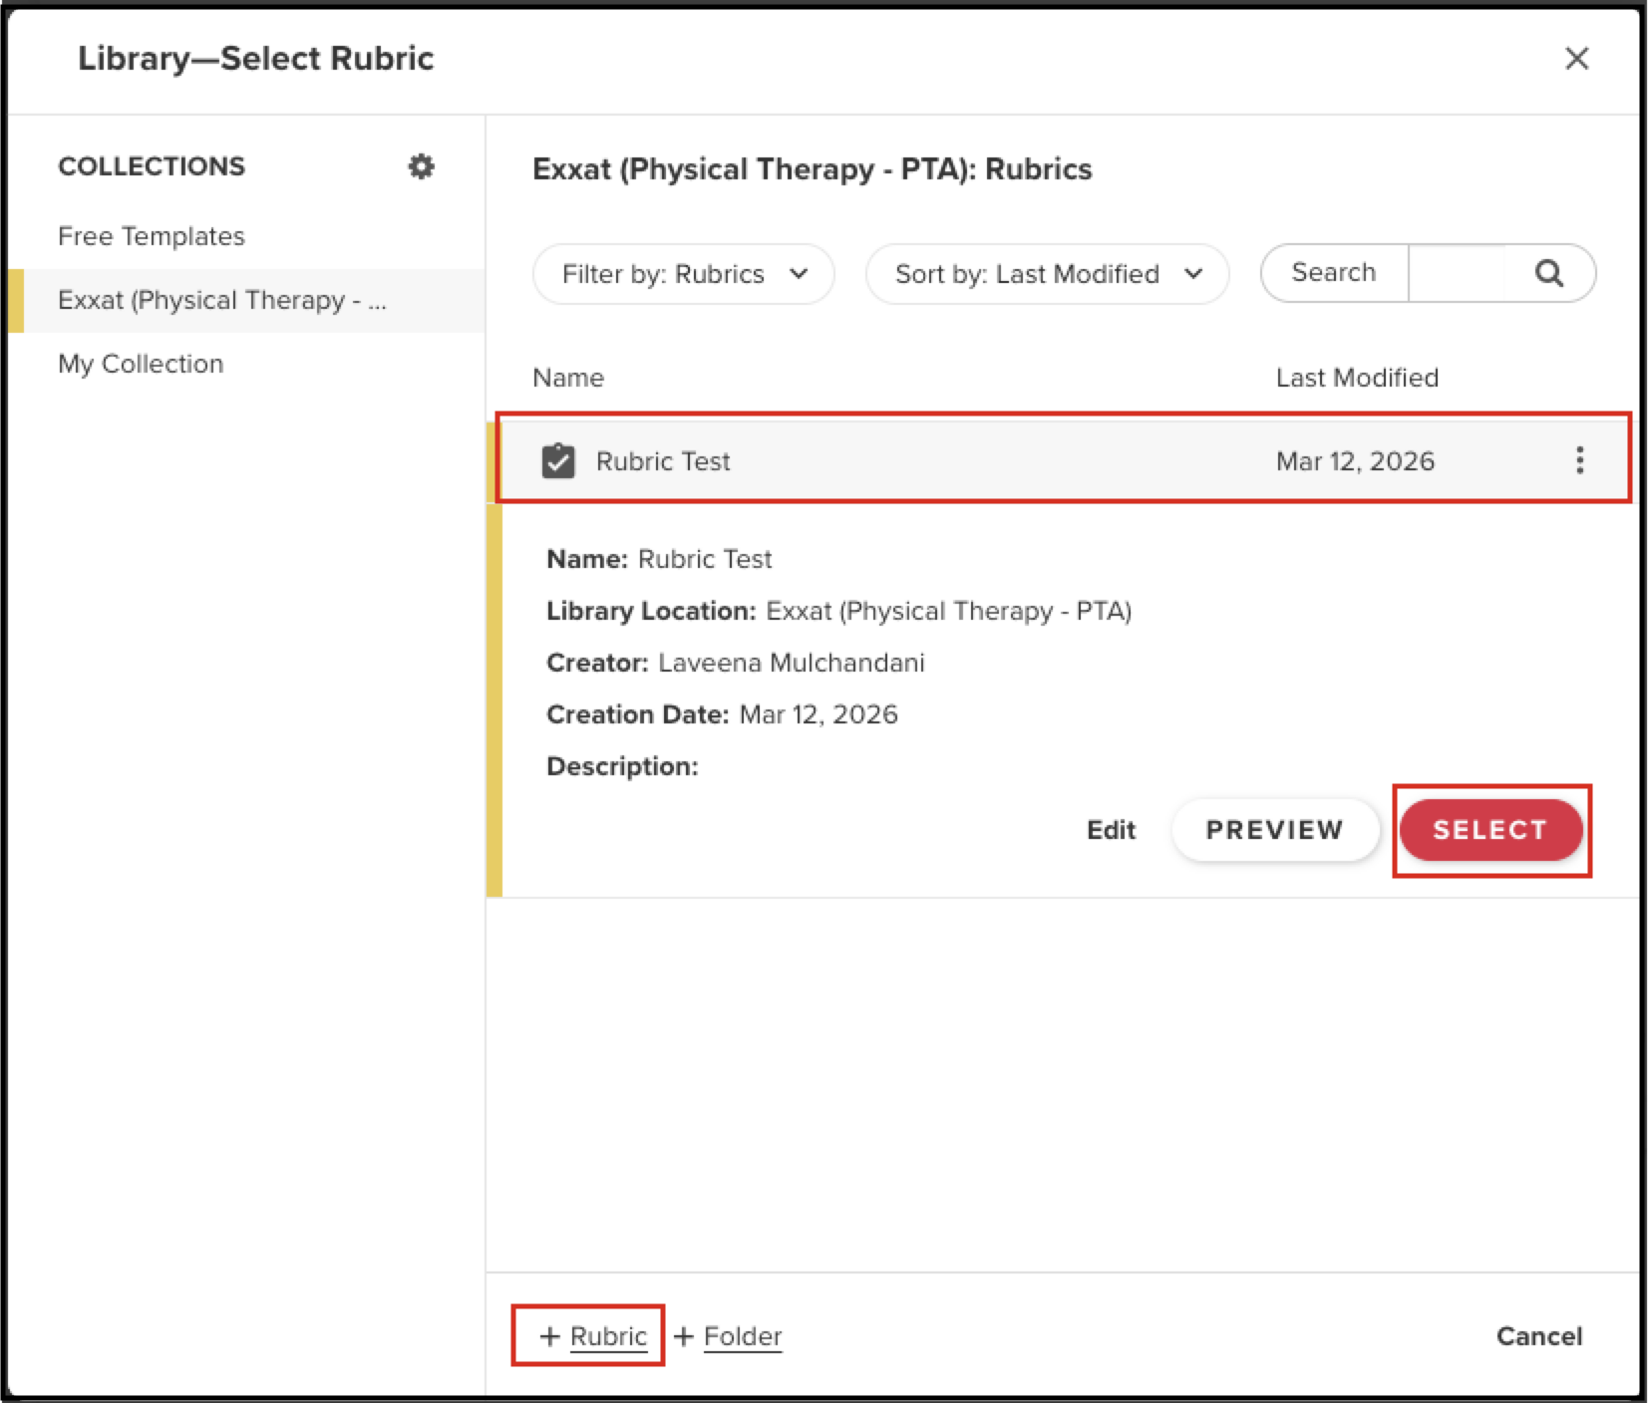Preview the Rubric Test rubric

click(1274, 830)
